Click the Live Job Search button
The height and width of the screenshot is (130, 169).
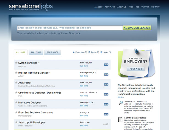[x=137, y=28]
